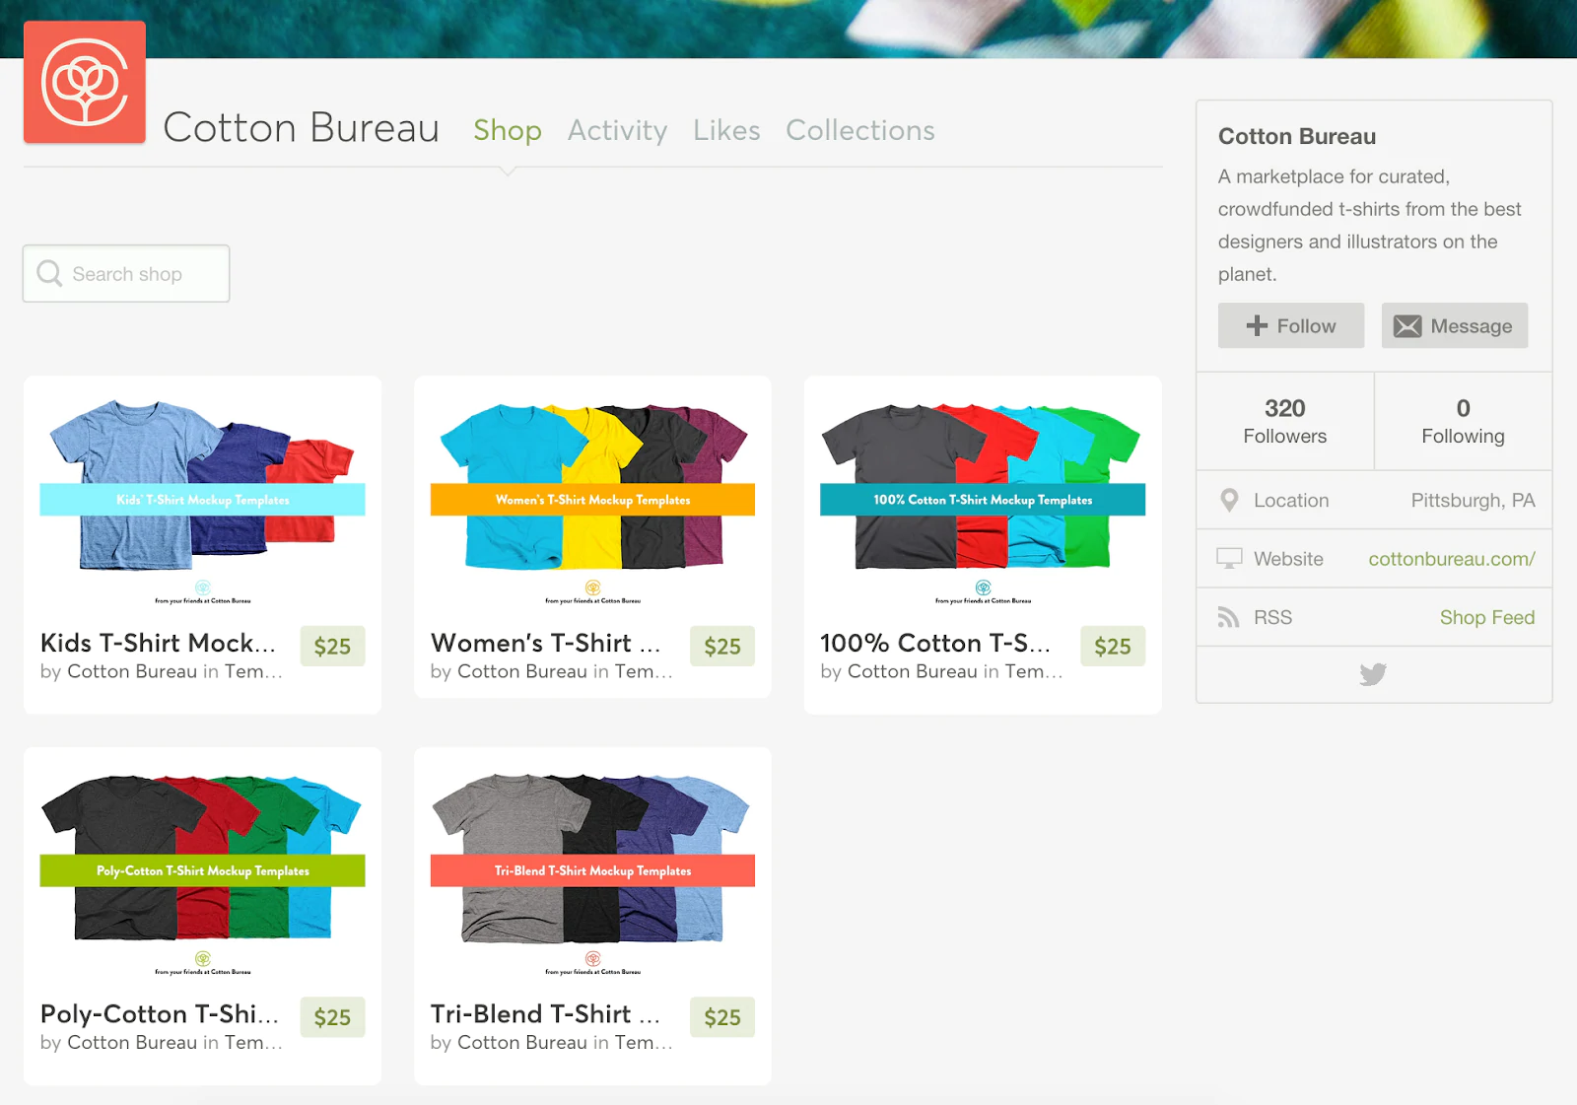Screen dimensions: 1577x1105
Task: Click the author byline under Women's T-Shirt
Action: click(552, 671)
